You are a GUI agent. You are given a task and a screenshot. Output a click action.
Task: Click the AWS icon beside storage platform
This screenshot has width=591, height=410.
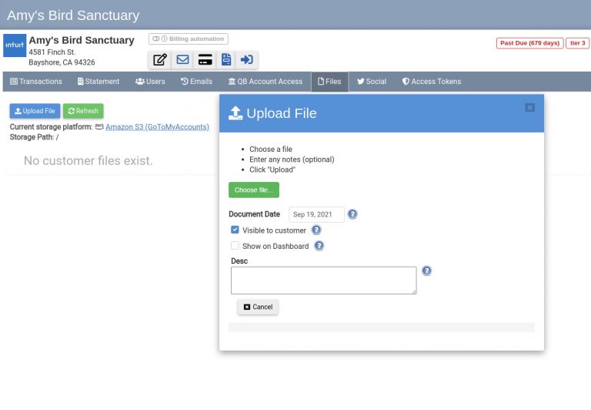[x=99, y=126]
